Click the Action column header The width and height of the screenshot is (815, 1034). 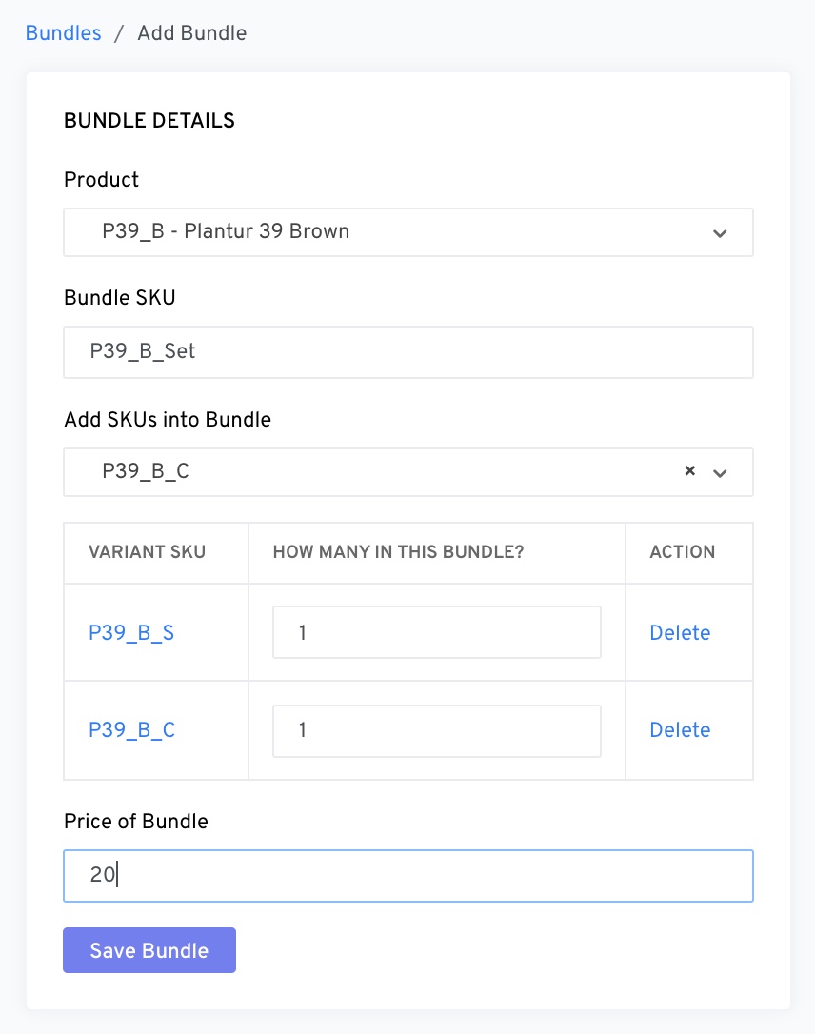pos(682,552)
